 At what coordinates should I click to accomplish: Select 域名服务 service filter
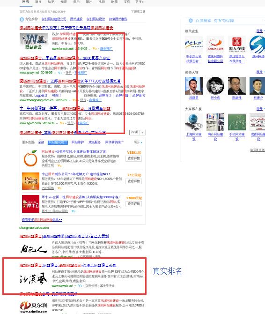pos(95,142)
